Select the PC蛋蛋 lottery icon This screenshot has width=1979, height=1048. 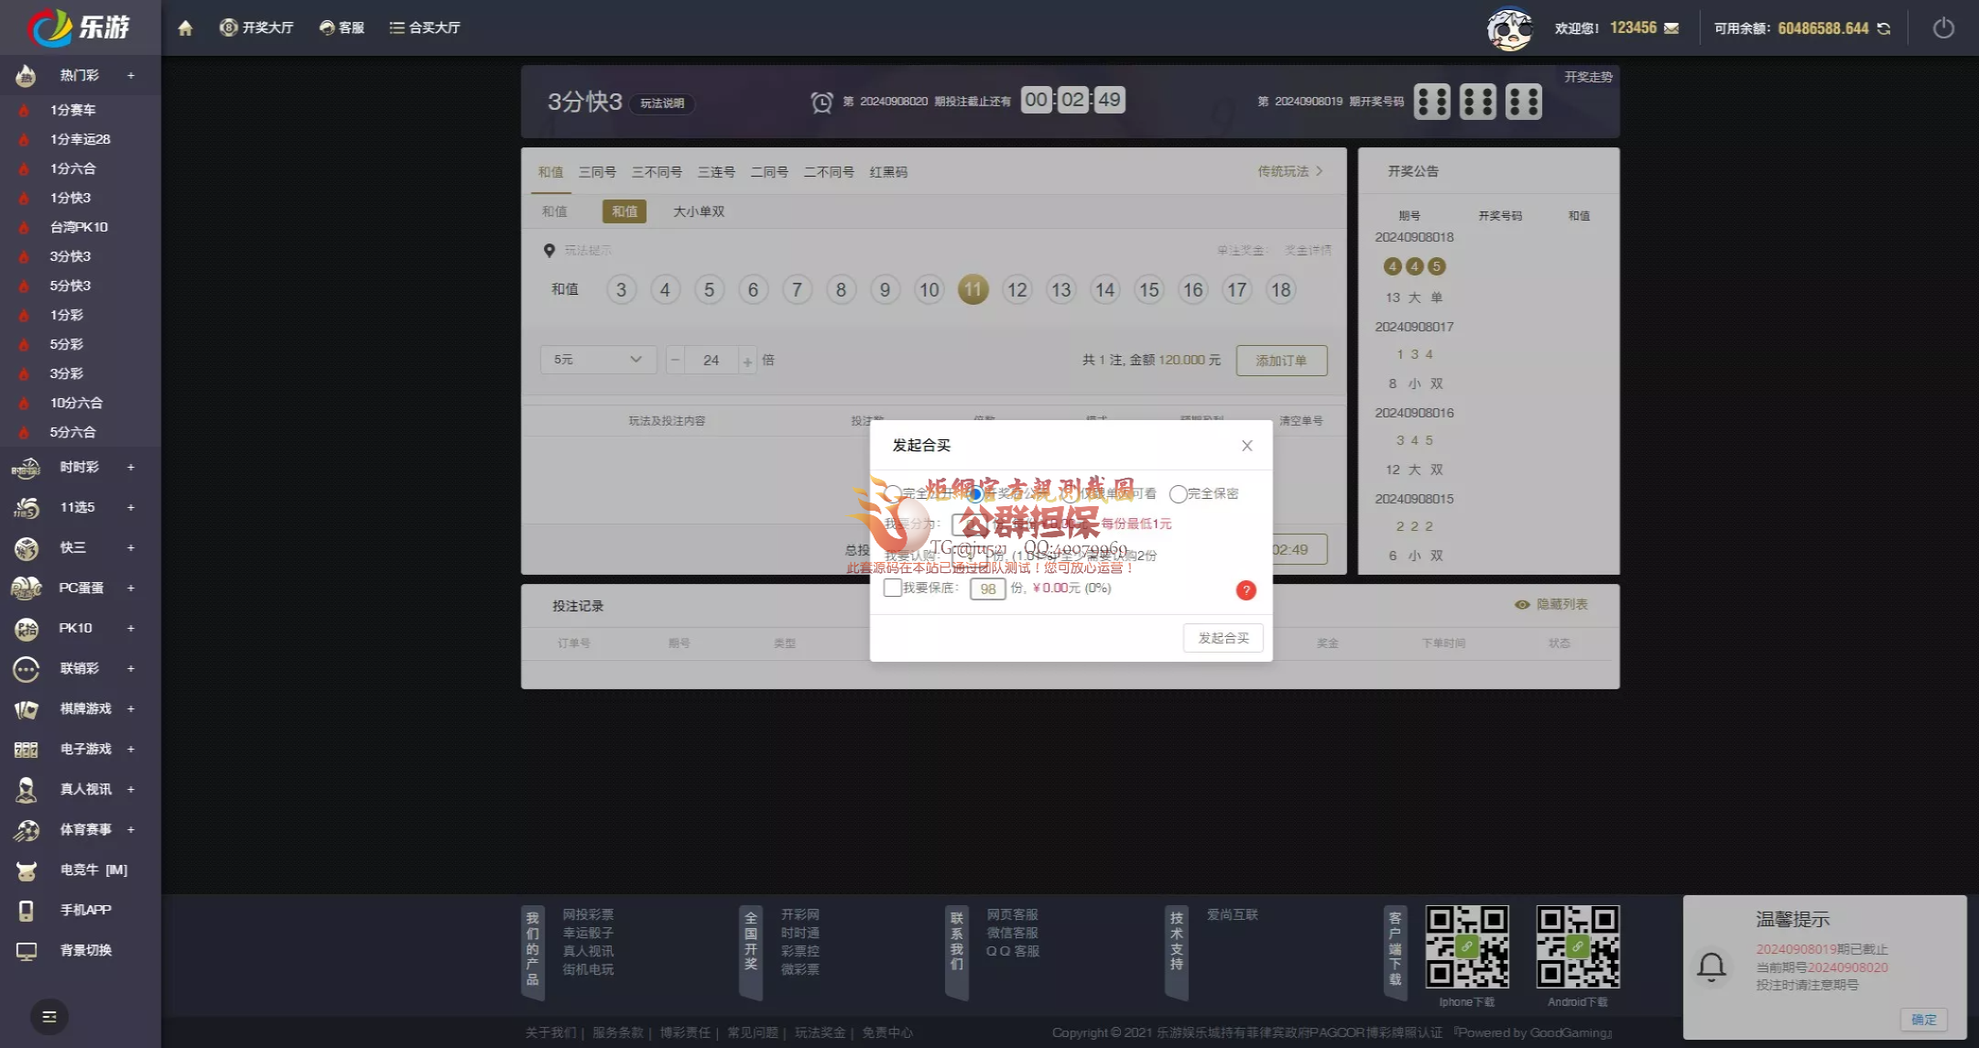26,588
